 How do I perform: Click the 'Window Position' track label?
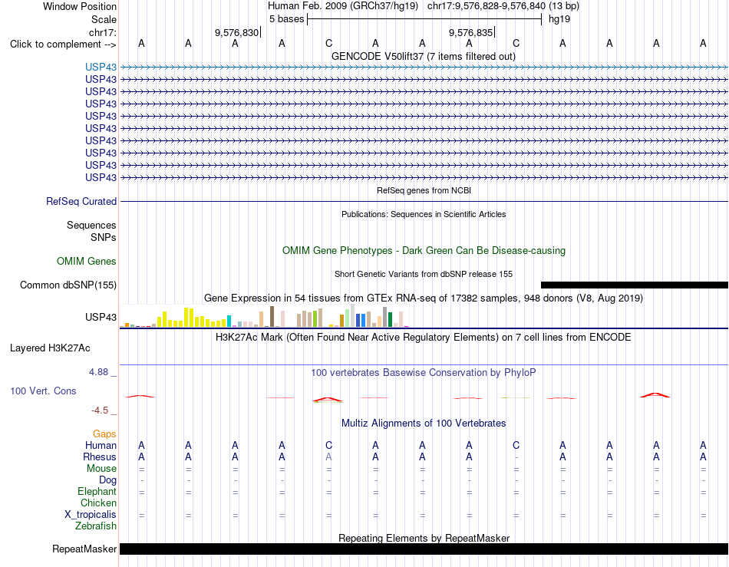[x=80, y=6]
